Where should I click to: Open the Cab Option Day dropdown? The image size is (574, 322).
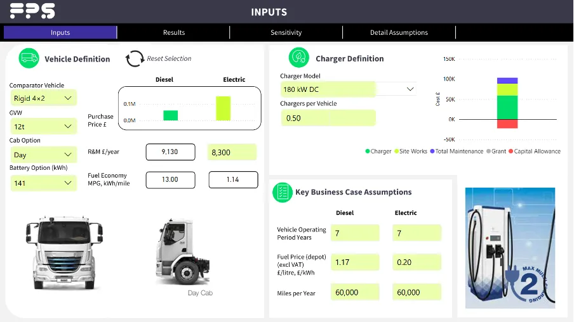tap(43, 155)
